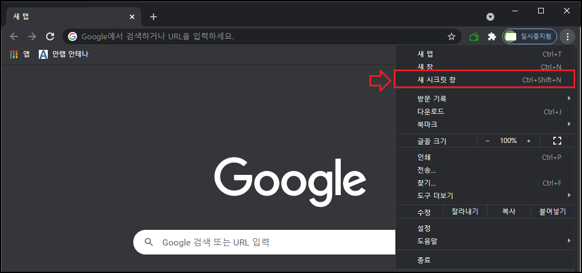Click the 100% zoom value
Screen dimensions: 582x273
tap(508, 141)
